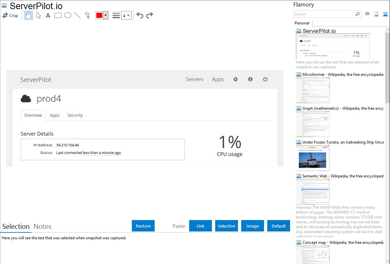This screenshot has width=390, height=264.
Task: Select the Crop tool
Action: (x=10, y=15)
